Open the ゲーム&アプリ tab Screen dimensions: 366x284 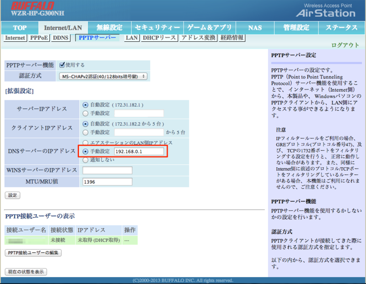210,28
